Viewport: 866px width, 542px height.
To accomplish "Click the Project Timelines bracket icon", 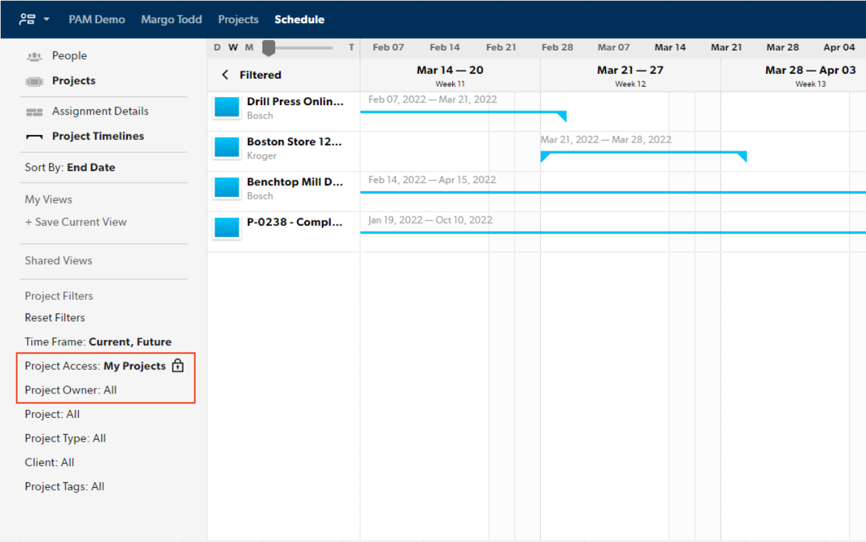I will click(x=34, y=137).
